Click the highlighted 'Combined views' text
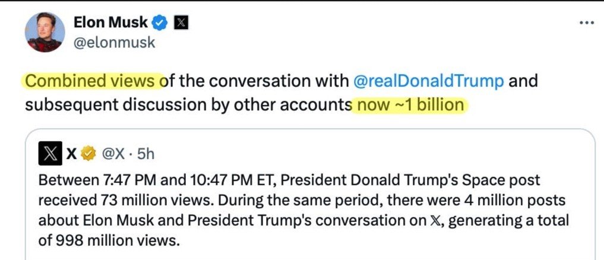 click(92, 81)
